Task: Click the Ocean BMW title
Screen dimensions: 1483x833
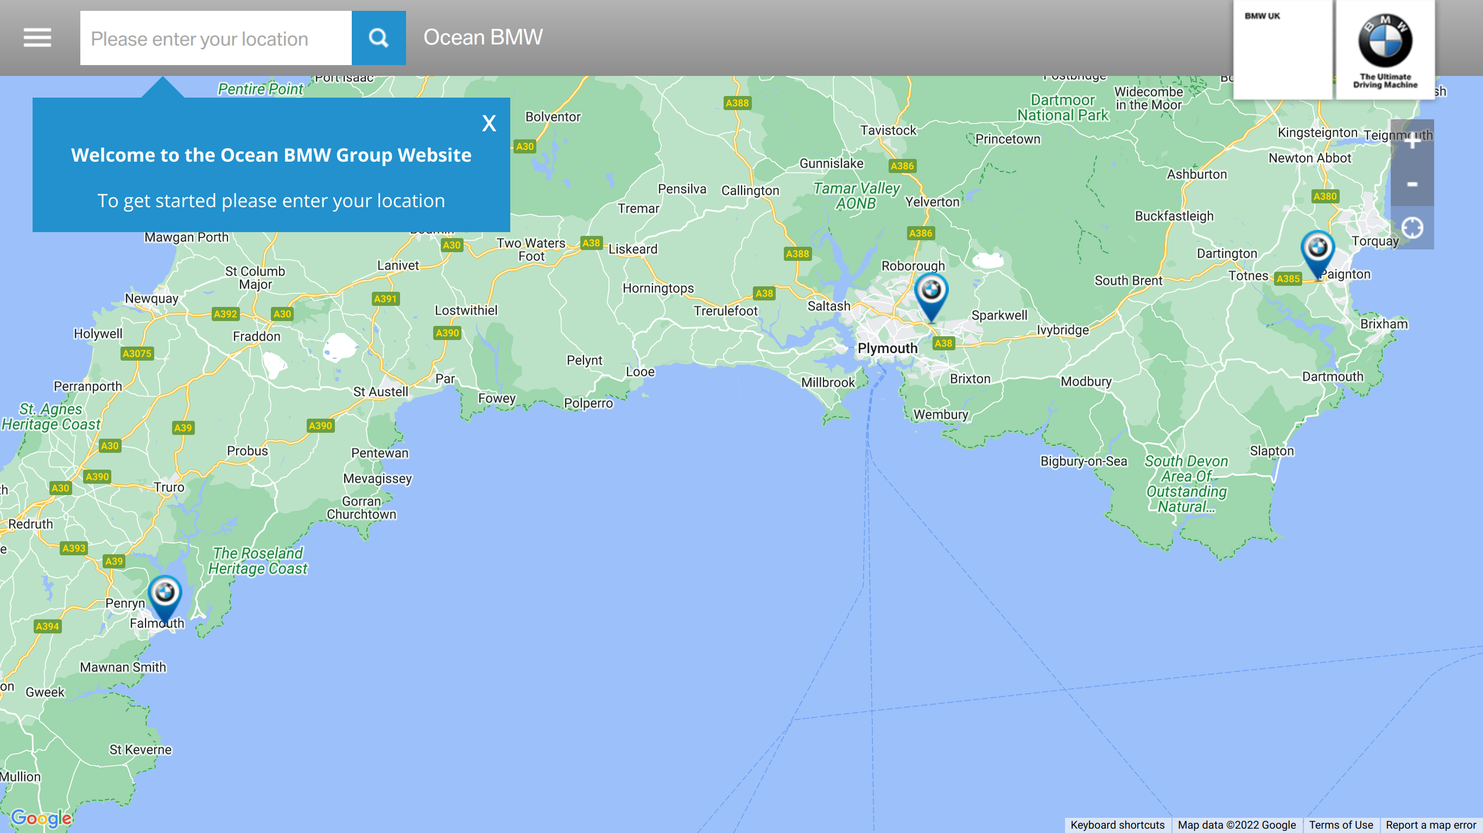Action: pos(483,37)
